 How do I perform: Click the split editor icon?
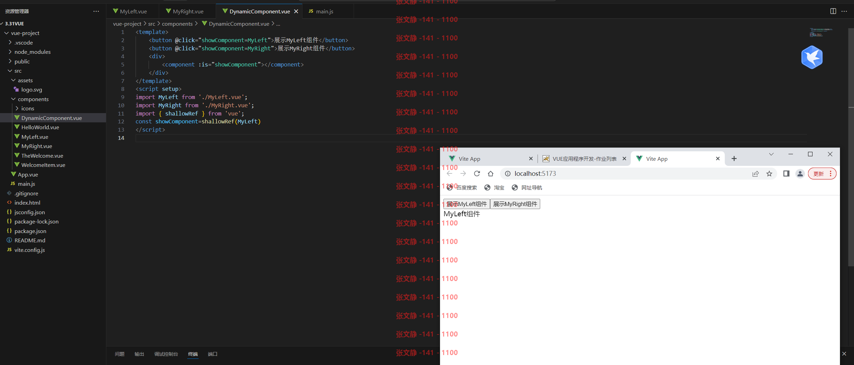pyautogui.click(x=833, y=11)
